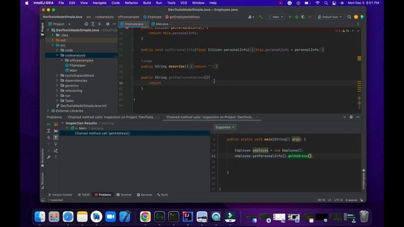This screenshot has width=404, height=227.
Task: Expand the refactoring folder
Action: click(57, 91)
